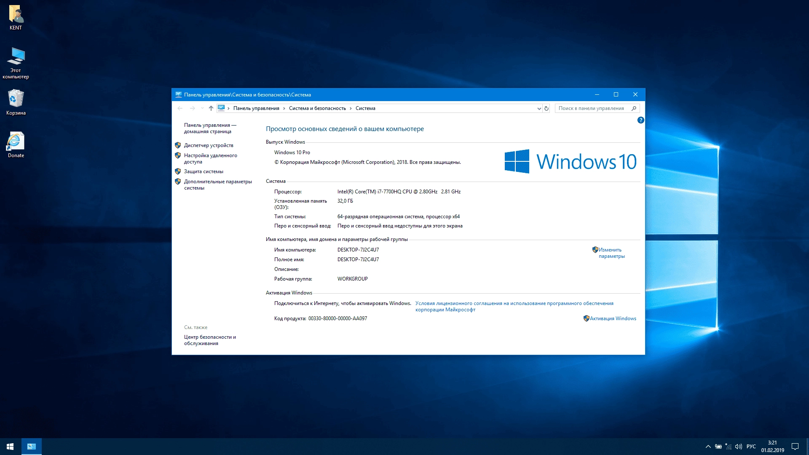Open Microsoft license terms link
The width and height of the screenshot is (809, 455).
514,306
